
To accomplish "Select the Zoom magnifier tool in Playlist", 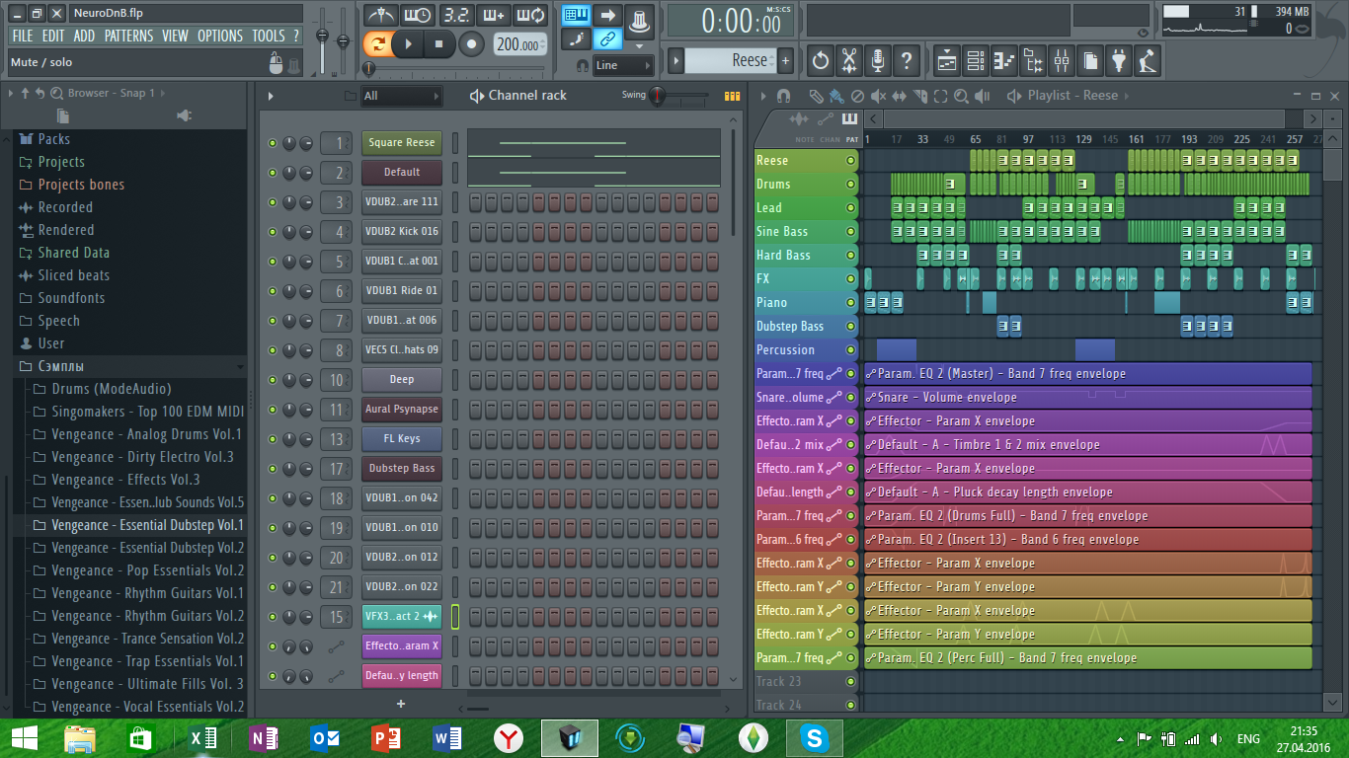I will (x=961, y=96).
